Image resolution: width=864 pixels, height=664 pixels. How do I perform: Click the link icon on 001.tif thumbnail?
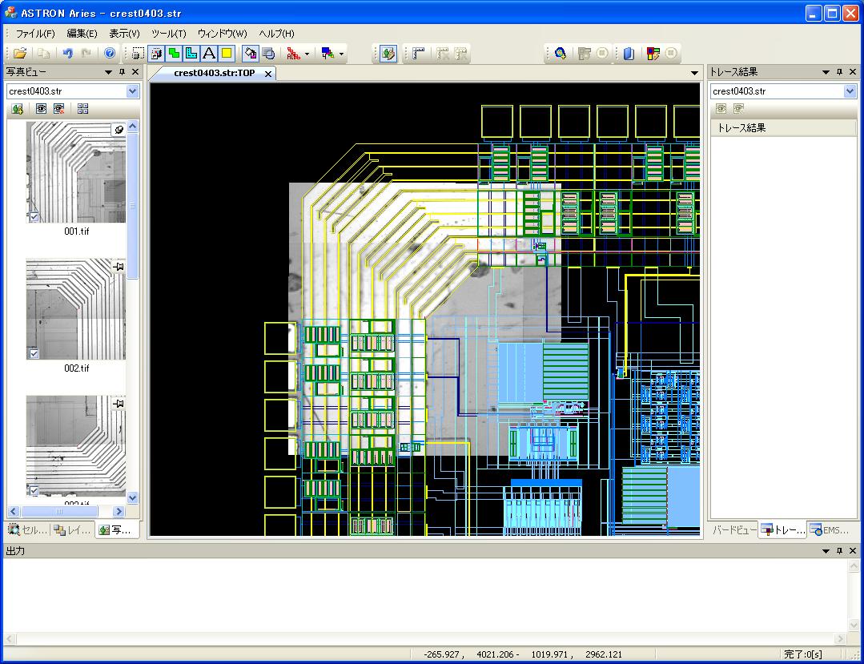point(119,130)
